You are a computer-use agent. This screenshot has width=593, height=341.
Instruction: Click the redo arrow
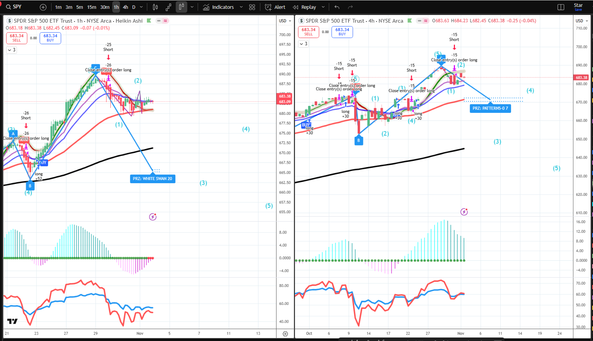[x=350, y=7]
